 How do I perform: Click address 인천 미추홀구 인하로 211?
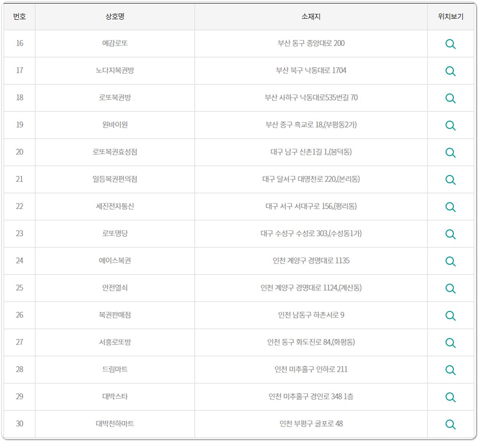tap(311, 369)
